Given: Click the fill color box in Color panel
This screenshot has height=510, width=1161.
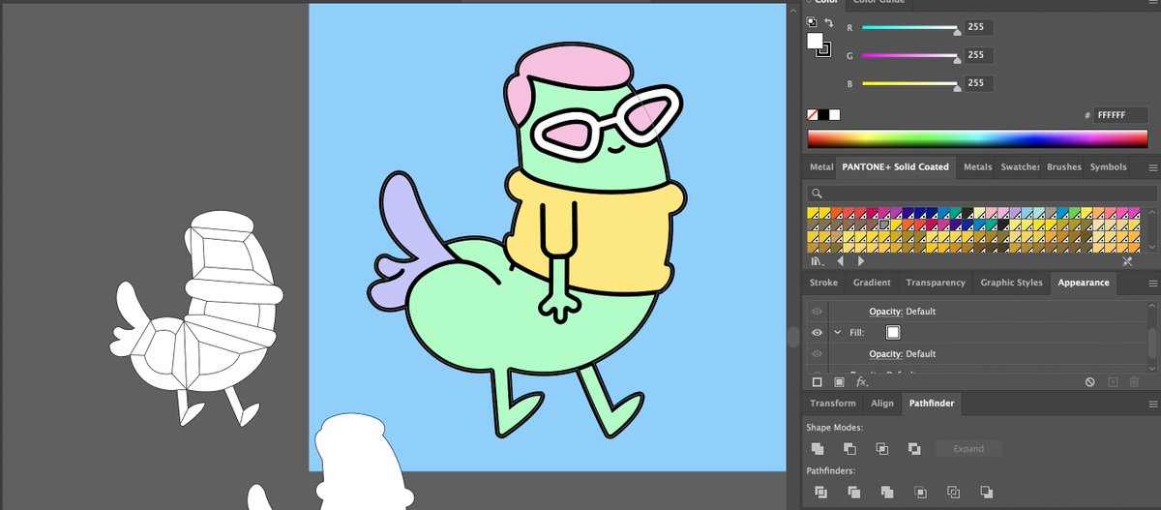Looking at the screenshot, I should click(815, 41).
